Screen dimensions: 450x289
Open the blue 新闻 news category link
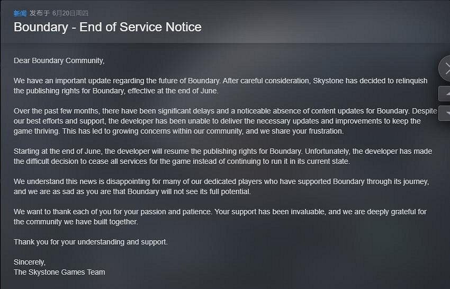click(20, 13)
